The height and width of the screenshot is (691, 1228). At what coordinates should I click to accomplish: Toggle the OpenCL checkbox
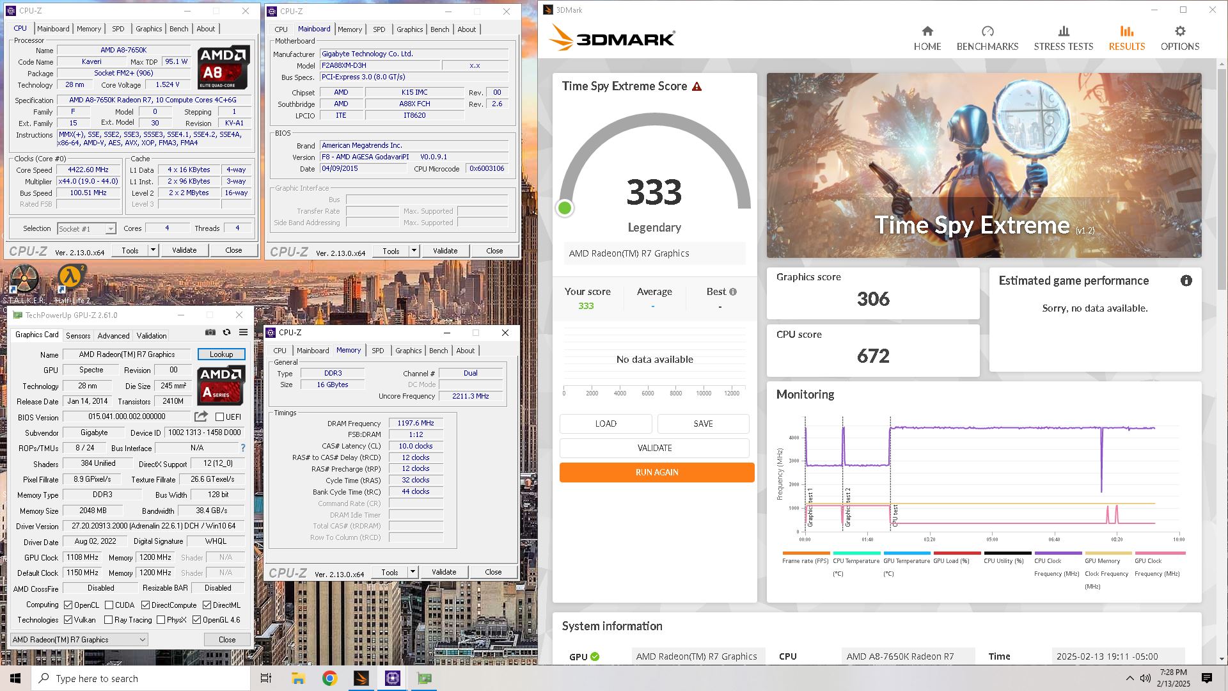68,605
